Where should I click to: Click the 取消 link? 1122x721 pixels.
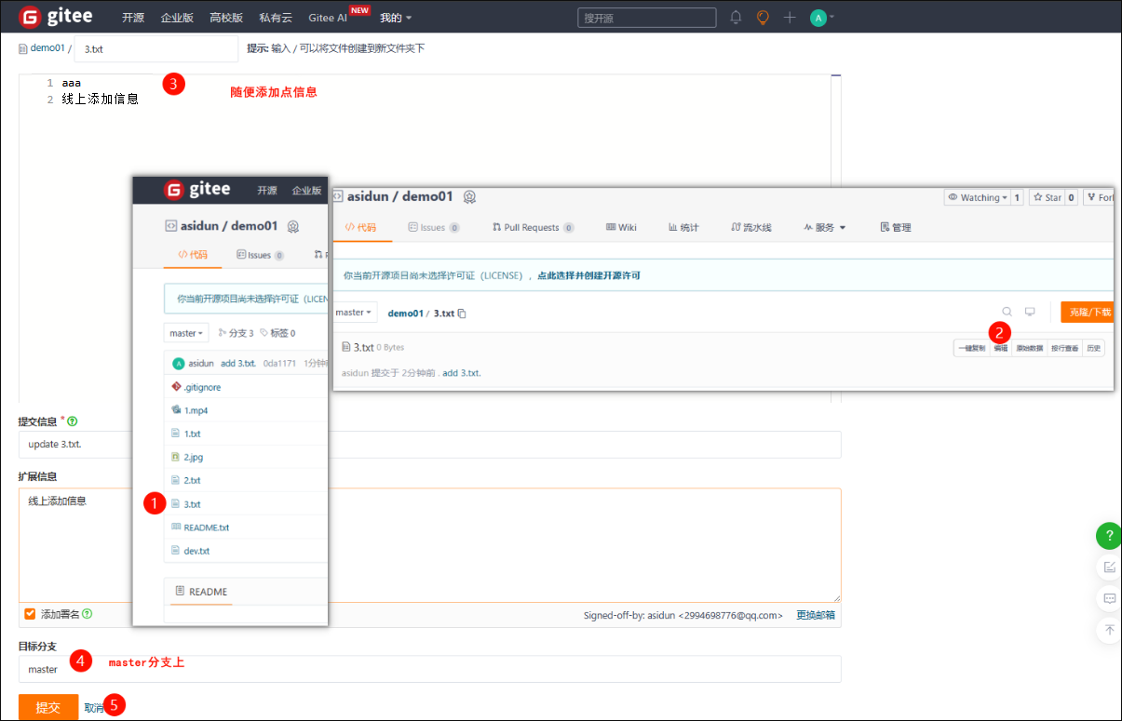(93, 707)
